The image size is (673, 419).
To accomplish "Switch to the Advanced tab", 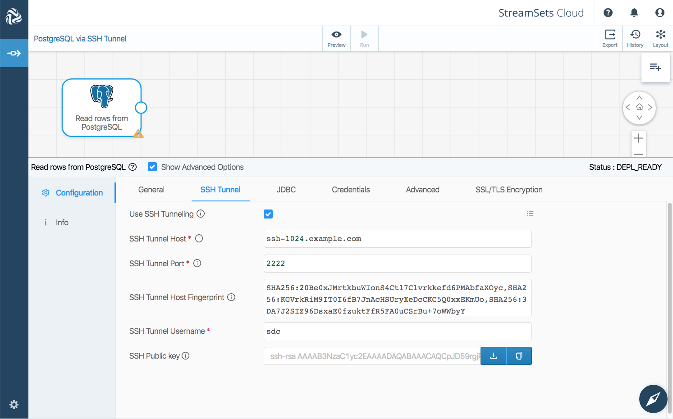I will pyautogui.click(x=423, y=190).
